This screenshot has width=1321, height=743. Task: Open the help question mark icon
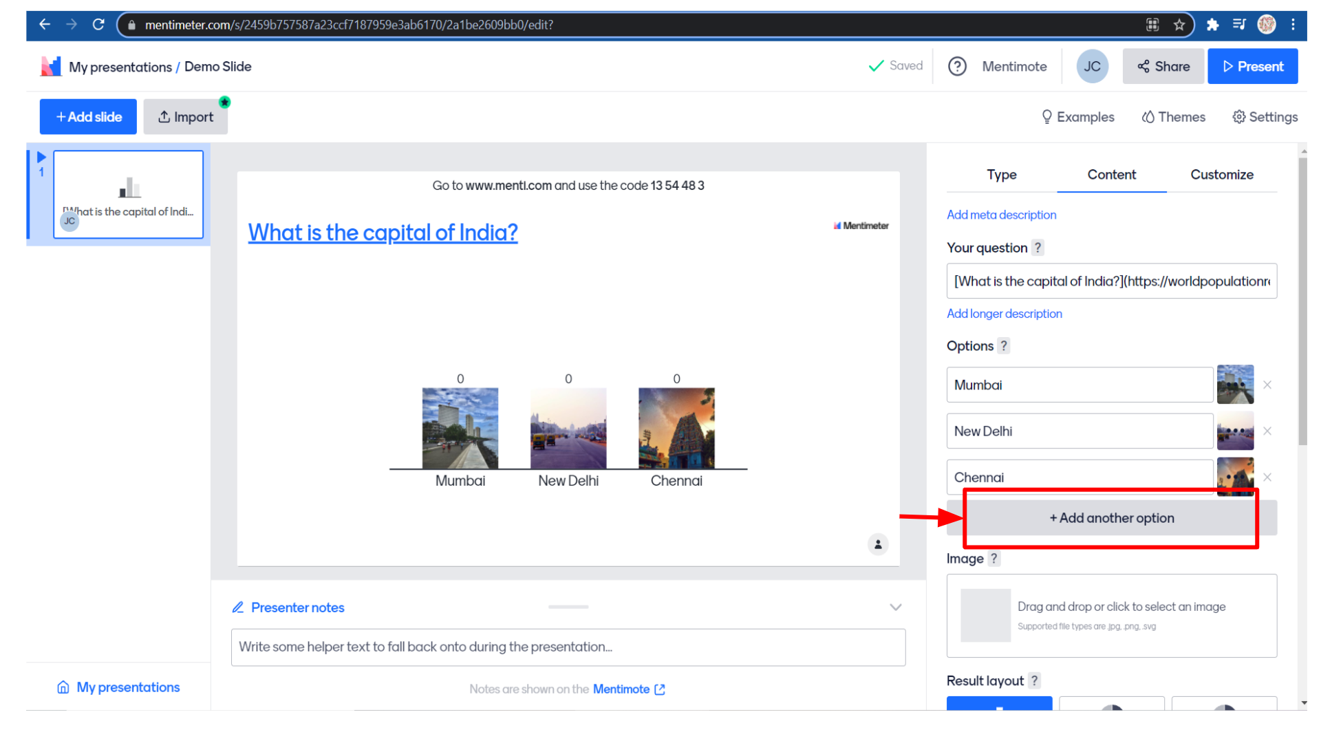tap(957, 67)
